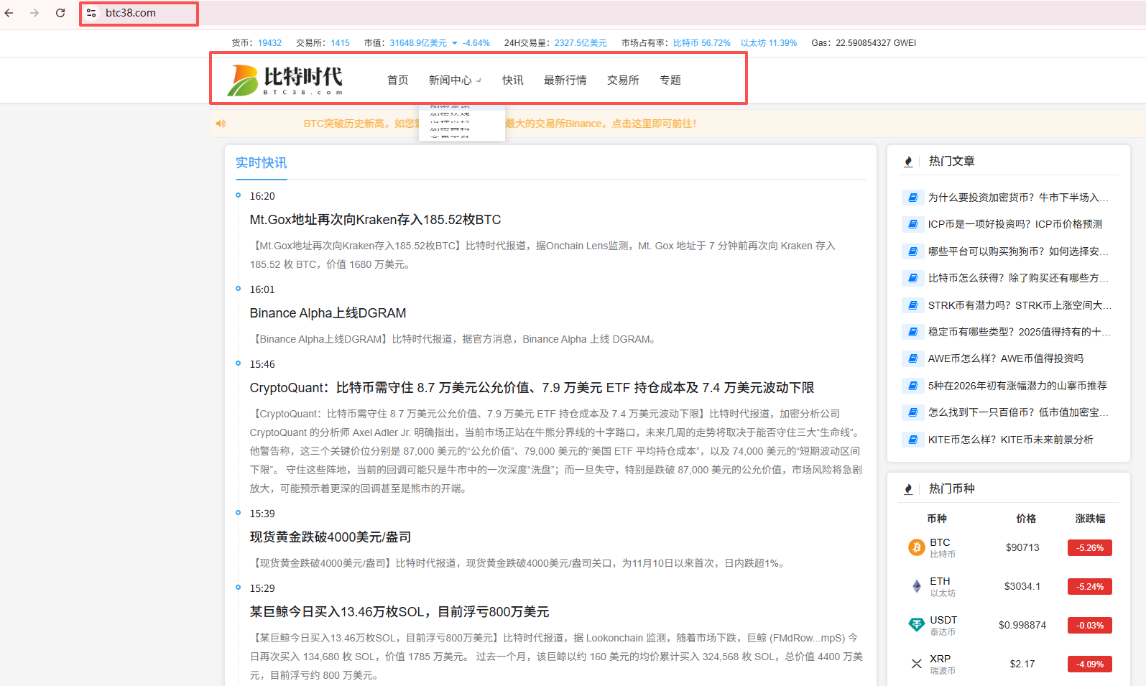Click the ETH price $3034.1
The height and width of the screenshot is (686, 1146).
(x=1022, y=586)
